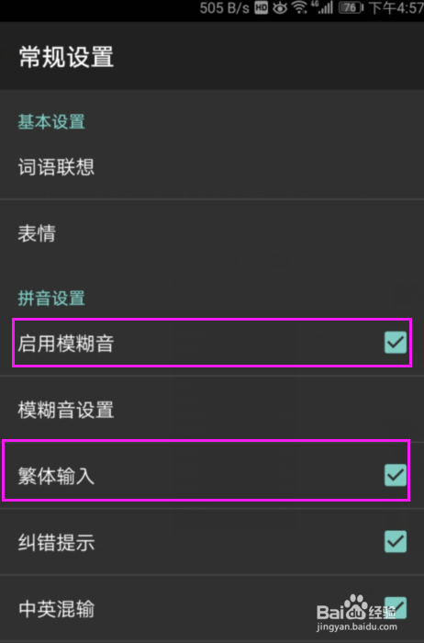424x643 pixels.
Task: Uncheck the 繁体输入 checkbox
Action: pyautogui.click(x=396, y=475)
